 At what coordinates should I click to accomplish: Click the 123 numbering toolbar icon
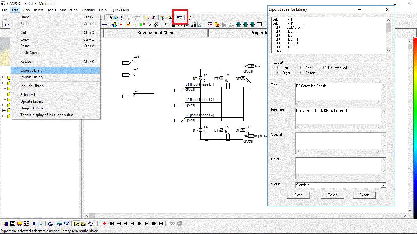click(x=149, y=24)
